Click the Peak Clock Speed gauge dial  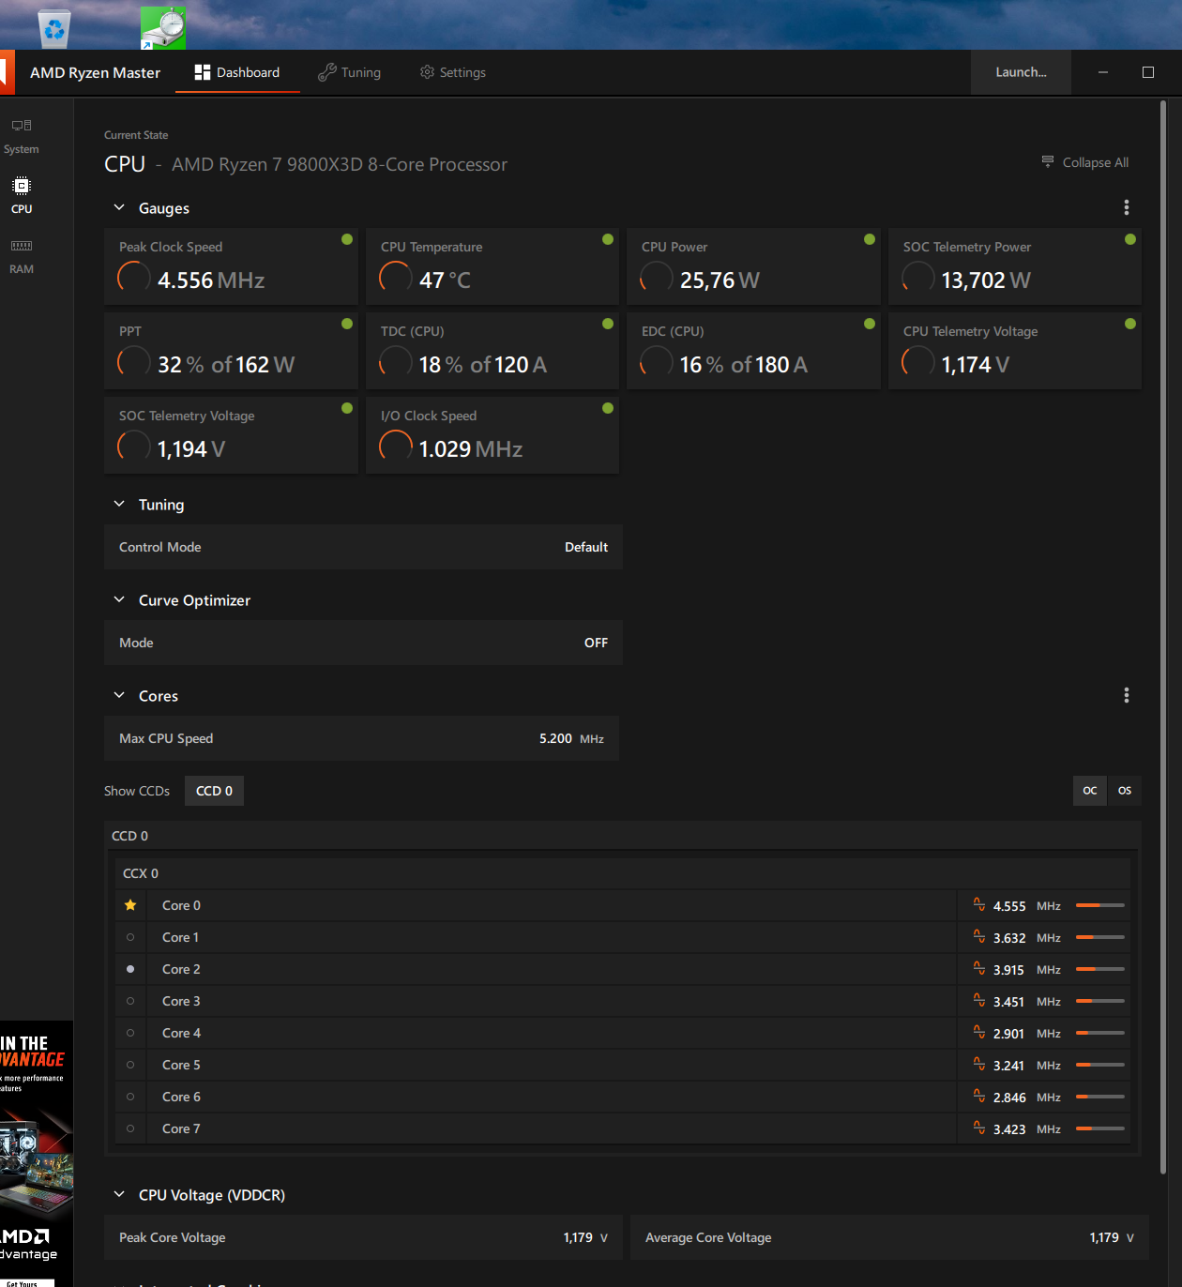pyautogui.click(x=134, y=278)
